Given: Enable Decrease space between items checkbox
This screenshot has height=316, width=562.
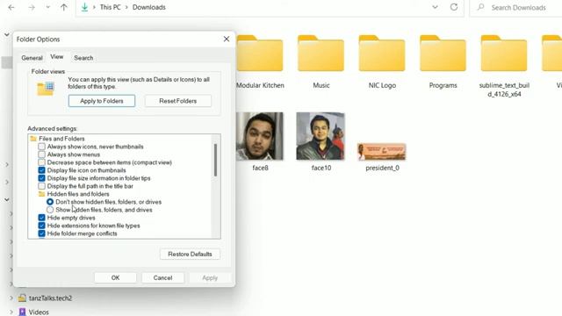Looking at the screenshot, I should coord(41,162).
